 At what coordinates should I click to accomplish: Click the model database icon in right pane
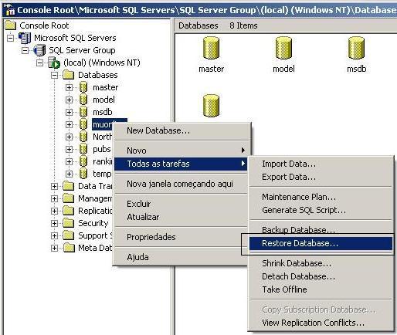[283, 48]
